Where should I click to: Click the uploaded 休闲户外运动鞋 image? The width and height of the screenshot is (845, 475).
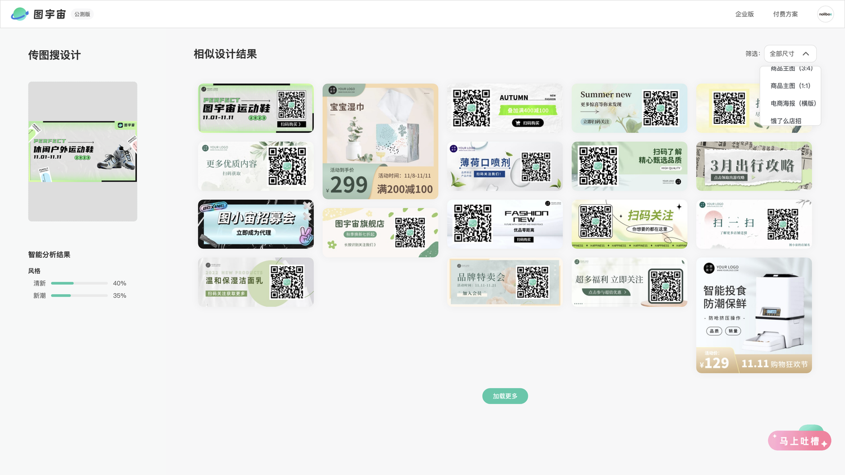[x=83, y=151]
